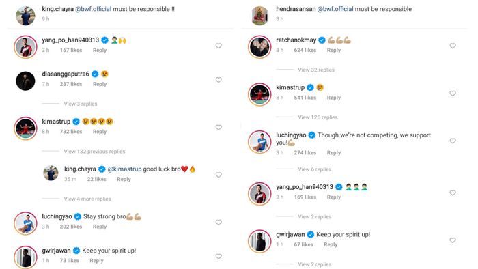Expand View 32 replies under ratchanokmay
This screenshot has height=269, width=478.
pos(316,70)
